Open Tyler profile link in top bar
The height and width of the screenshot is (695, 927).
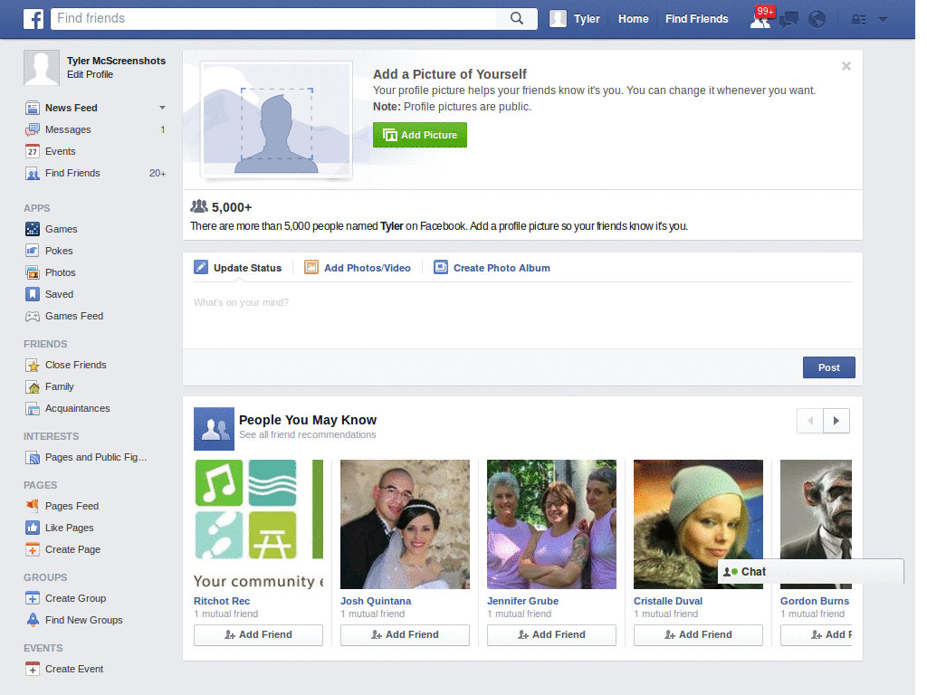[575, 19]
